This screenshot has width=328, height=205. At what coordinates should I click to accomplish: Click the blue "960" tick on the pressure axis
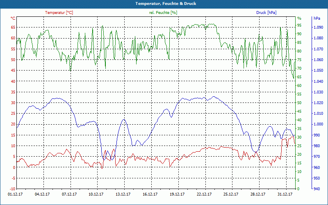317,167
